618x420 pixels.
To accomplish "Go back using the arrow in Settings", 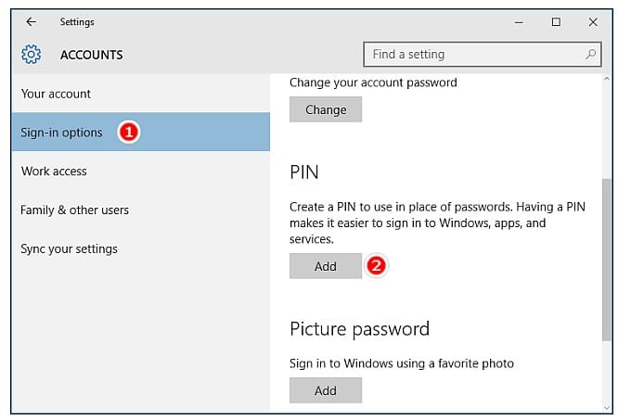I will point(31,22).
